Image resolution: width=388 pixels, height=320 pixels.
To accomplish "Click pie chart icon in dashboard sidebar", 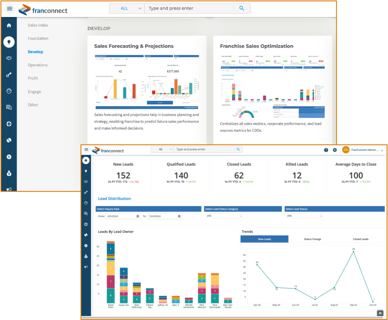I will tap(86, 235).
